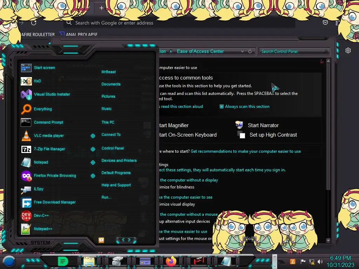Click Start Narrator
The image size is (359, 269).
click(263, 125)
